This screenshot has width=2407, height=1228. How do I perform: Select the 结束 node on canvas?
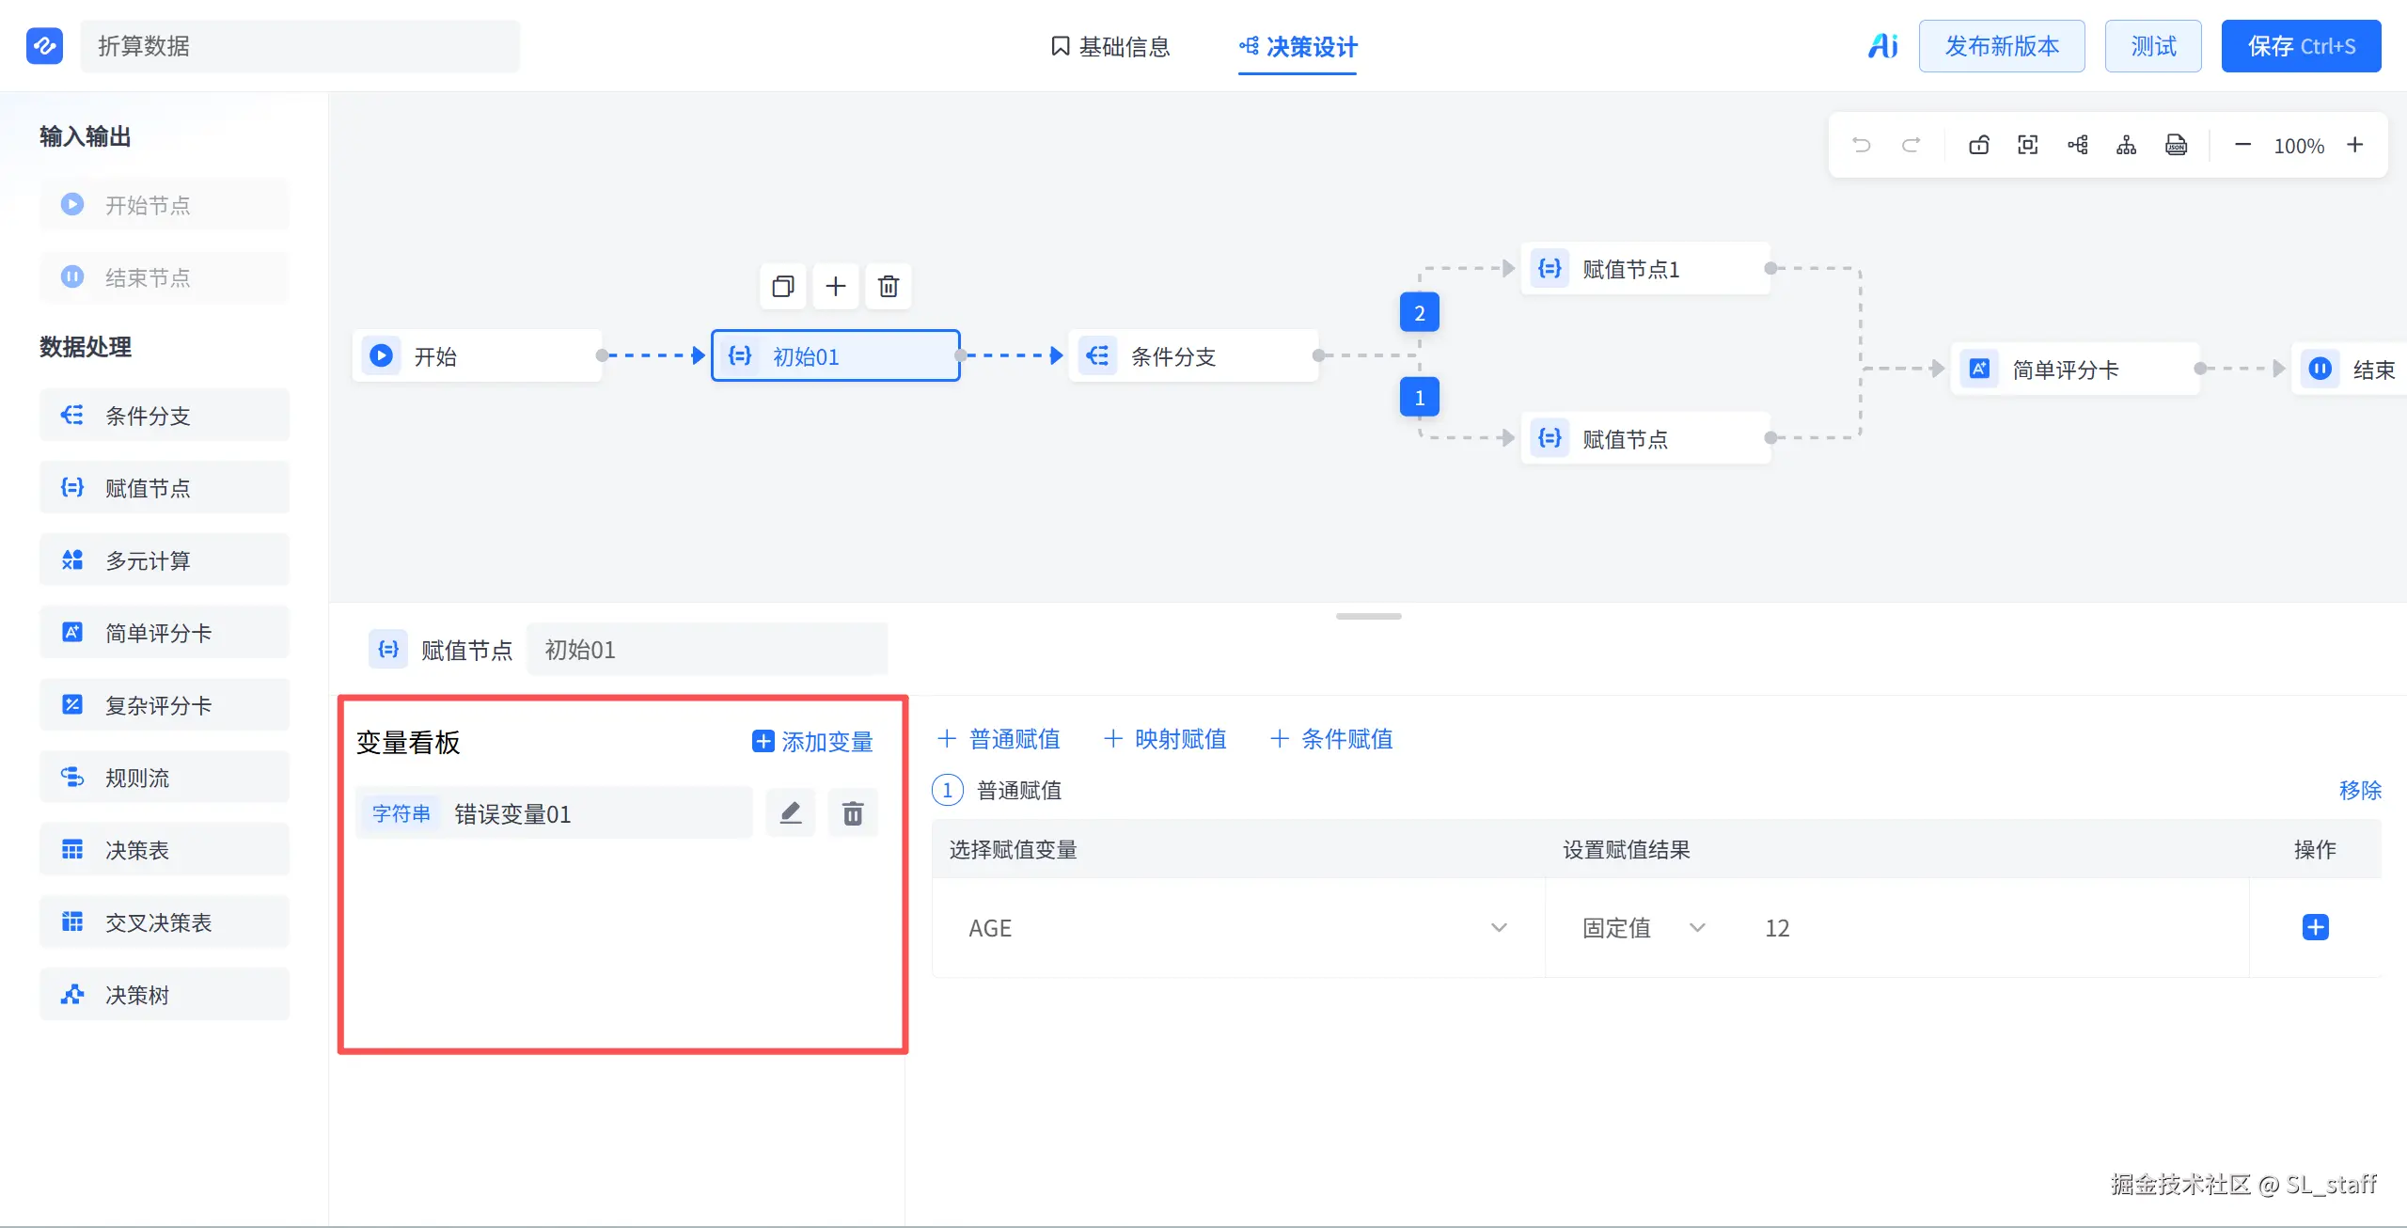[2349, 370]
